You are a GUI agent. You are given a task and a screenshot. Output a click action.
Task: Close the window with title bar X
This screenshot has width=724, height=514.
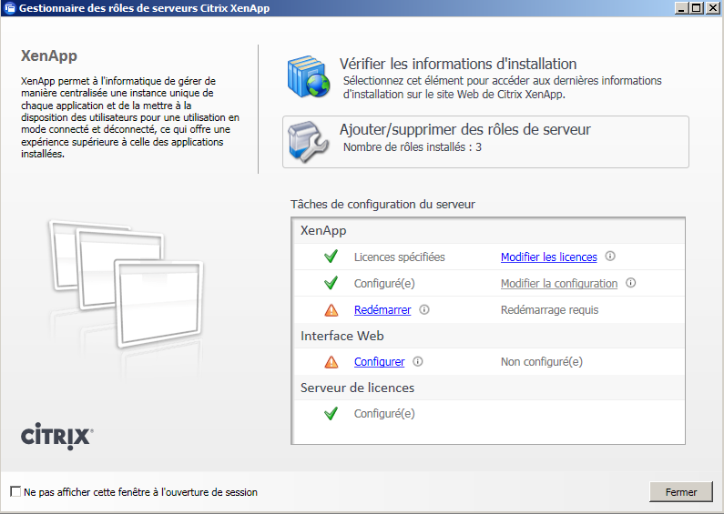pos(712,8)
